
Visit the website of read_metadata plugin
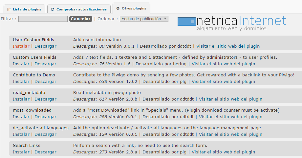pos(230,99)
